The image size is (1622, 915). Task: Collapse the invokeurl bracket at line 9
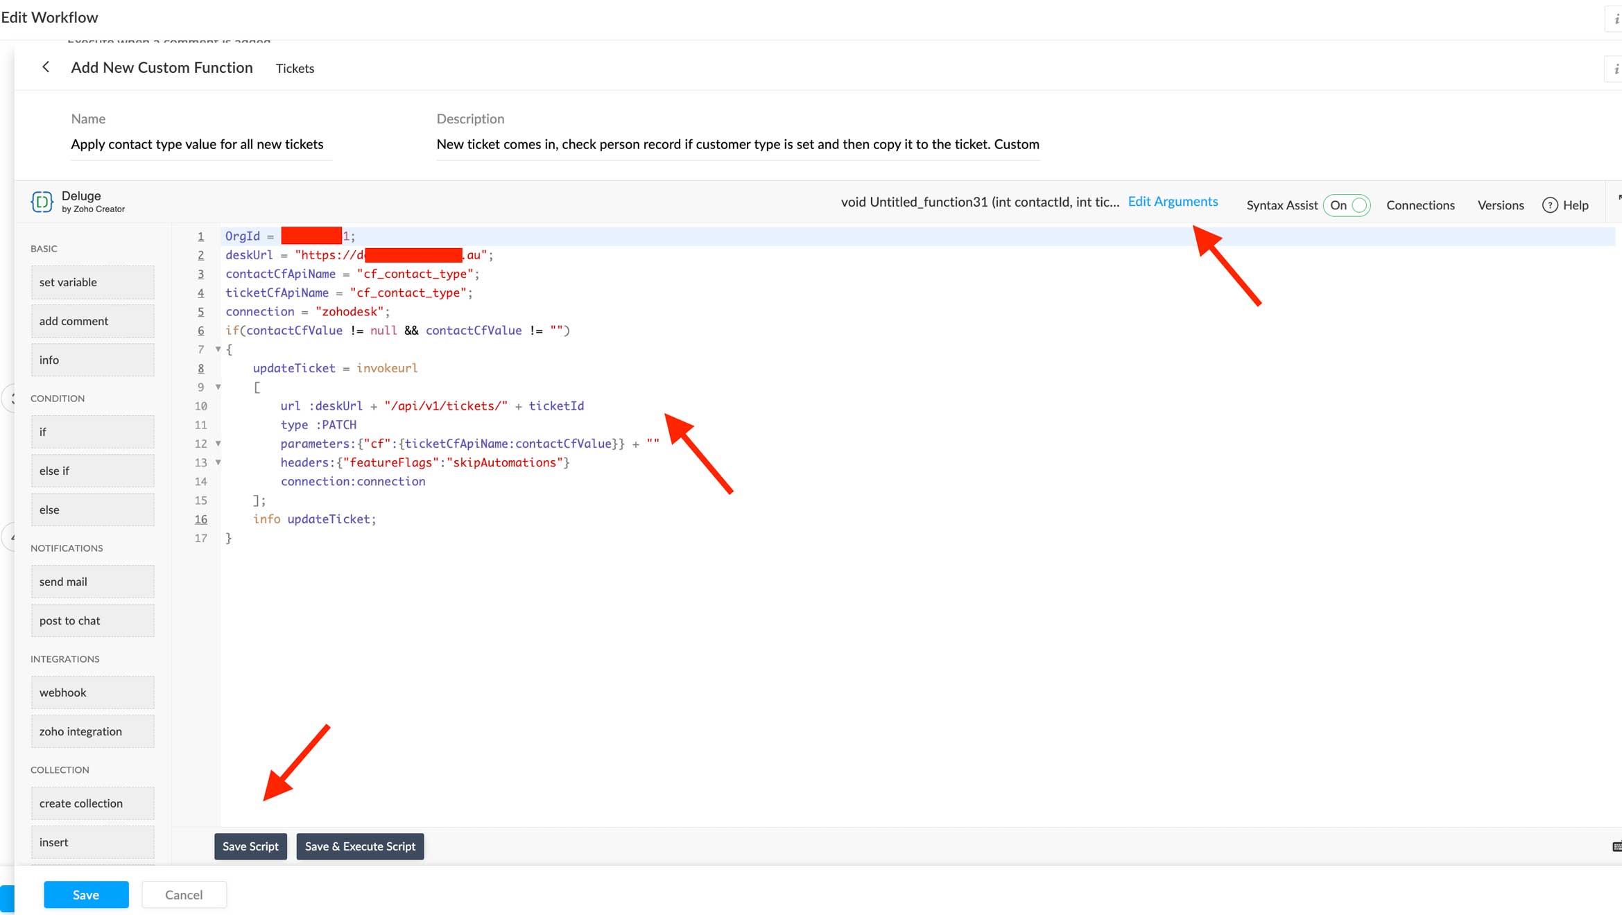point(218,387)
